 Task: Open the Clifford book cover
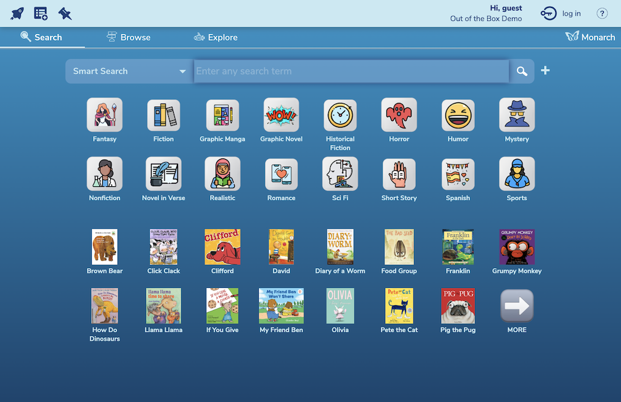(222, 247)
